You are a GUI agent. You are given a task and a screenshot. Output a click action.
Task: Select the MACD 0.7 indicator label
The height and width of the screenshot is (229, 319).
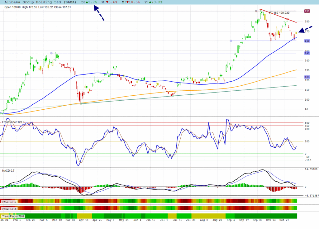tap(8, 171)
